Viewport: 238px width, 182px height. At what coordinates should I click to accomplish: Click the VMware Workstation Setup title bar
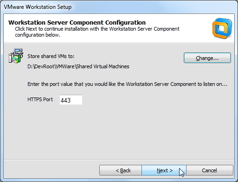(x=119, y=7)
